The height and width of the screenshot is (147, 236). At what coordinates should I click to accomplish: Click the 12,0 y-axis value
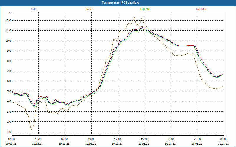[8, 20]
